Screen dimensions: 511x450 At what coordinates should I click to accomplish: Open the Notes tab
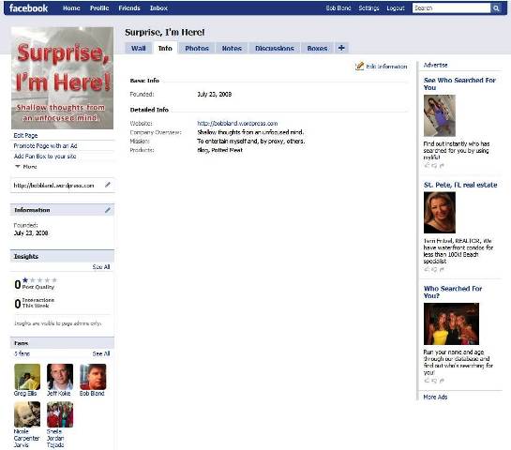232,48
